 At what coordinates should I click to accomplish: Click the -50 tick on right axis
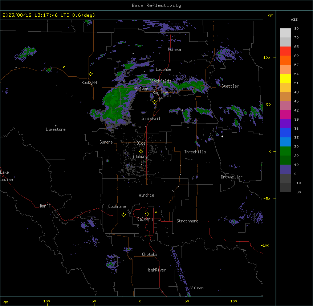pyautogui.click(x=267, y=198)
